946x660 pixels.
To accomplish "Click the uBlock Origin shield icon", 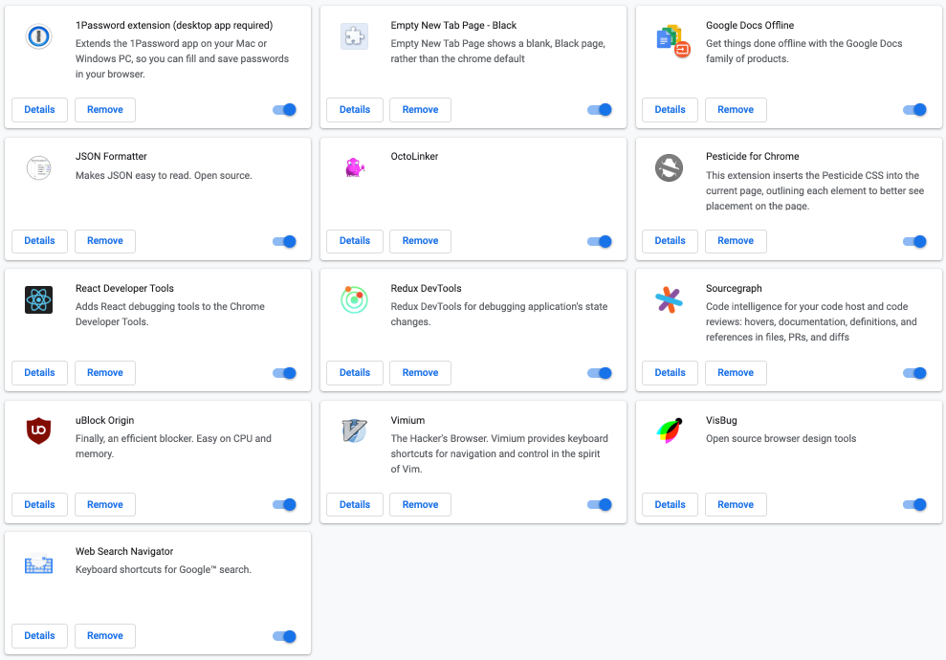I will coord(38,432).
